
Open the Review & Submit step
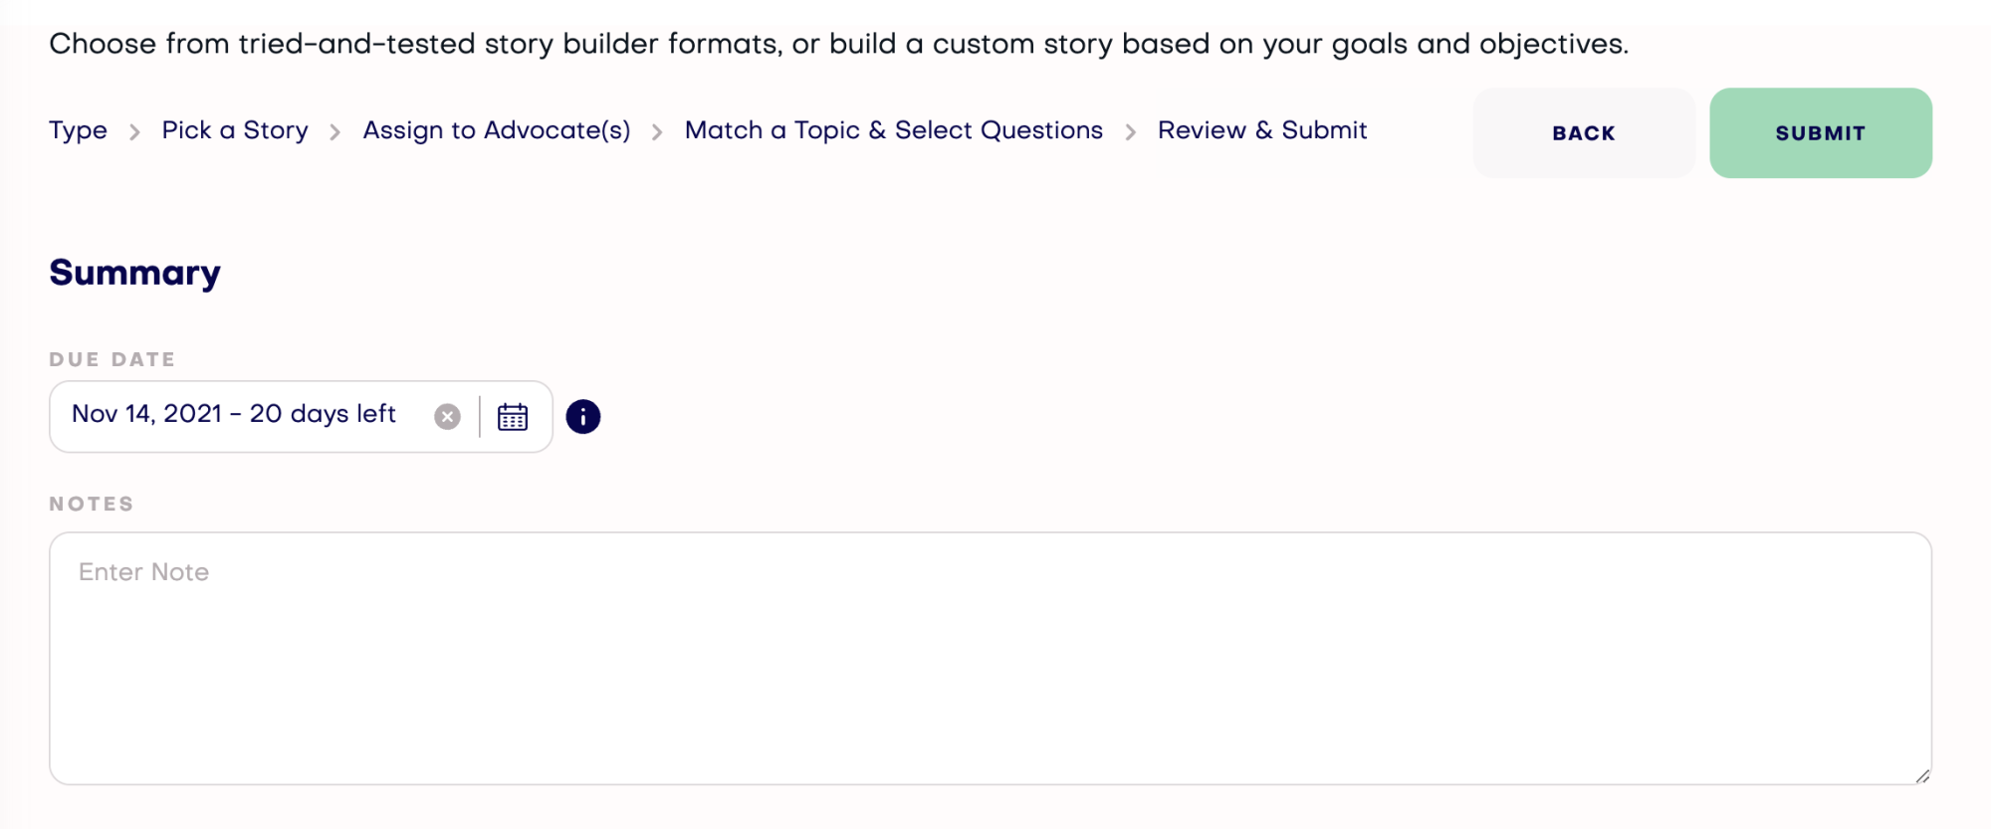coord(1262,130)
